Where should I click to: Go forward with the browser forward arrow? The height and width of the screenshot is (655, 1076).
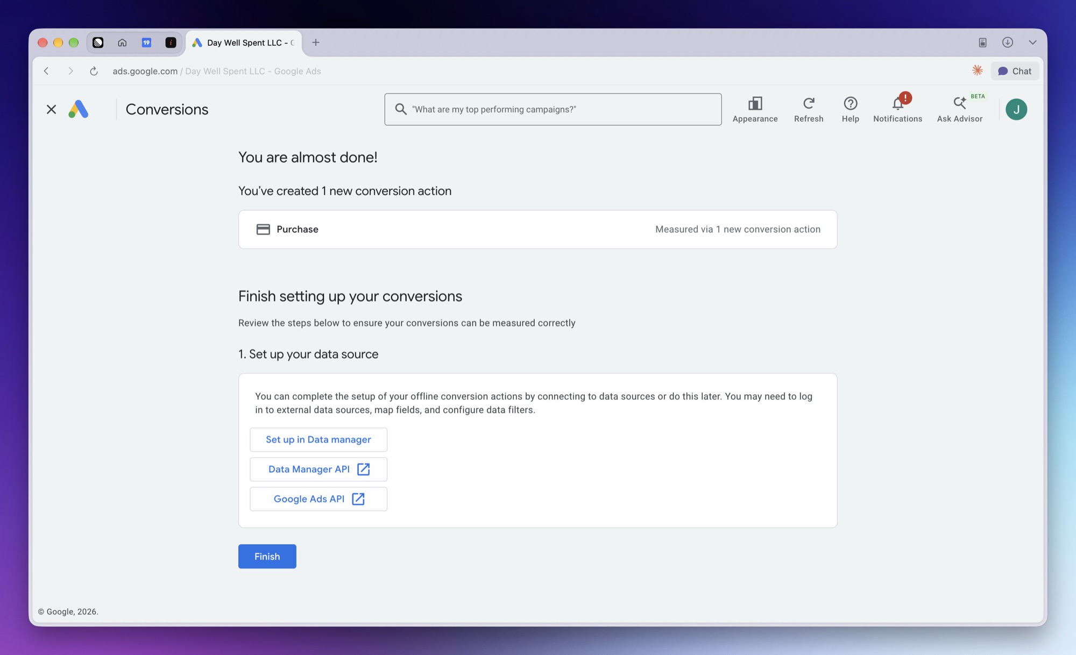click(70, 71)
